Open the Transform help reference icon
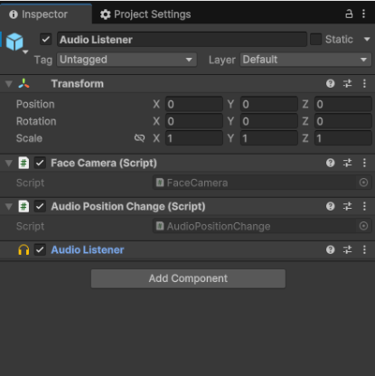375x376 pixels. click(x=330, y=83)
